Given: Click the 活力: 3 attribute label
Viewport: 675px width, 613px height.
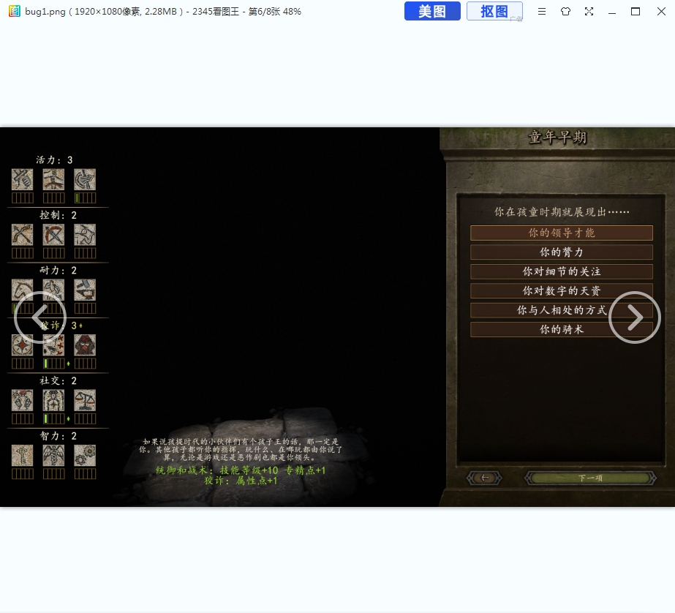Looking at the screenshot, I should [x=54, y=160].
